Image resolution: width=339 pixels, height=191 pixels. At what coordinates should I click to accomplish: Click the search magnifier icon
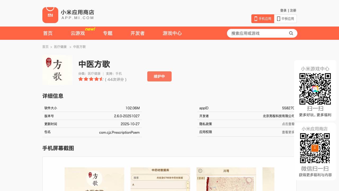pyautogui.click(x=291, y=33)
